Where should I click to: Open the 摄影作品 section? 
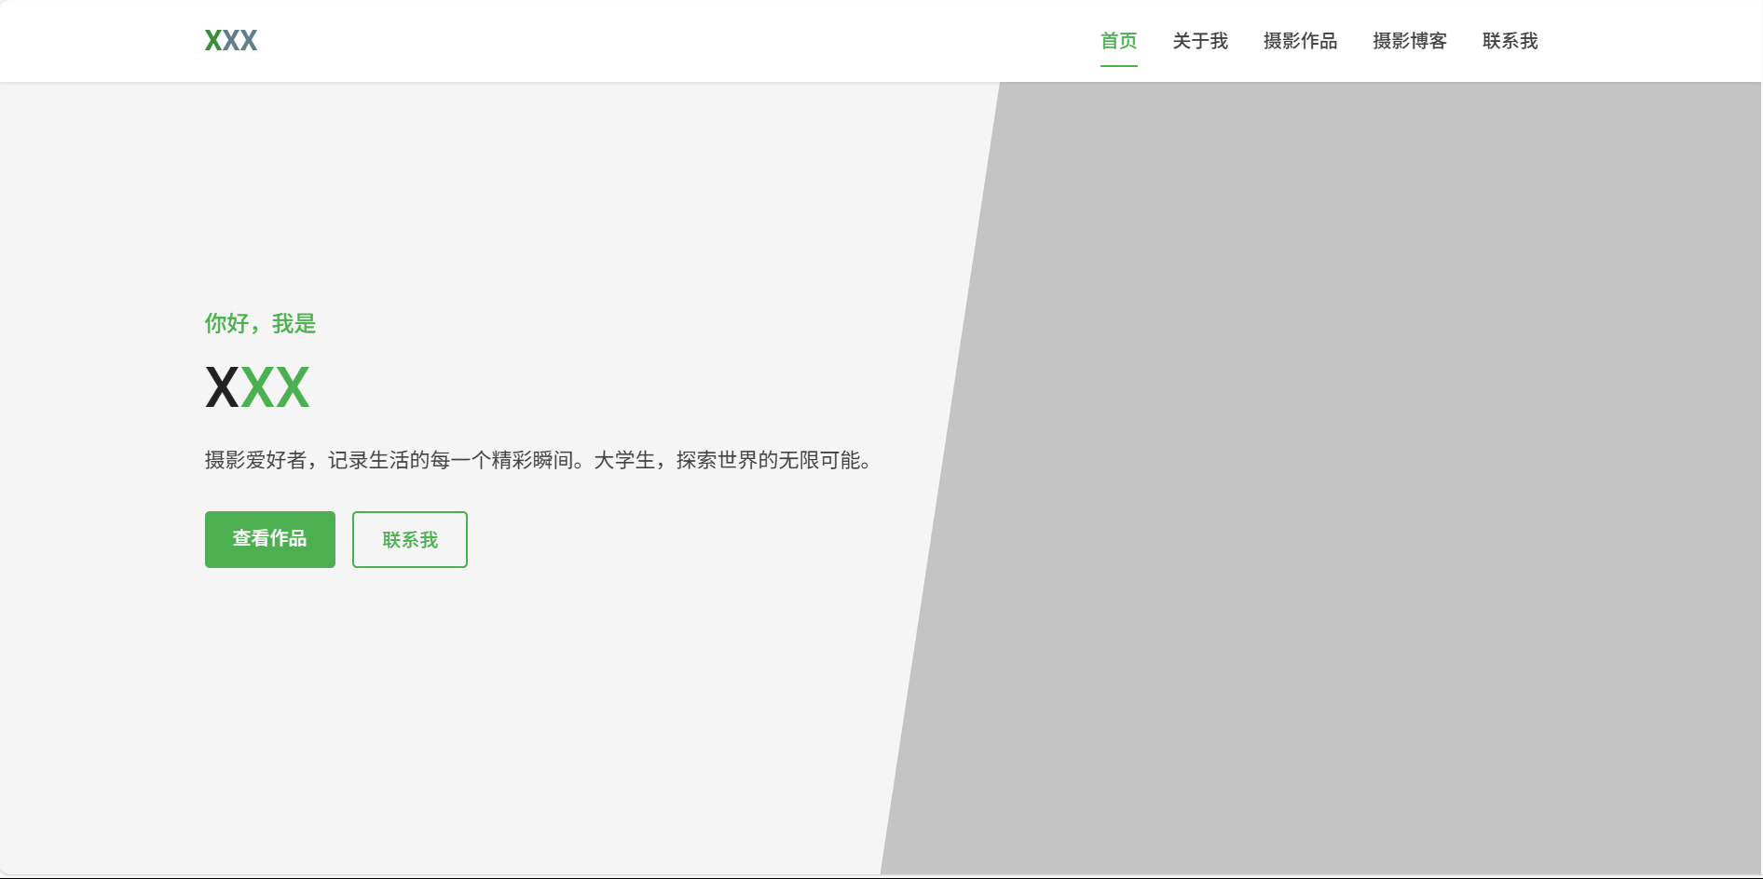point(1300,41)
